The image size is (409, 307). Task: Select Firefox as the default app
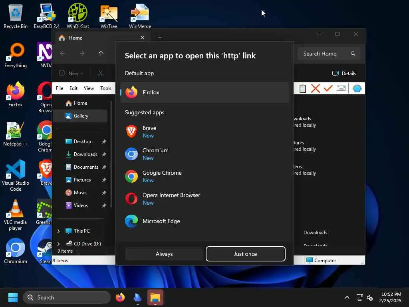[205, 92]
